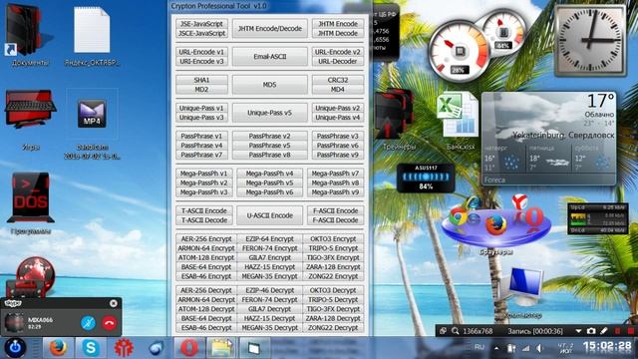Click the JHTM Encode/Decode button

[270, 29]
